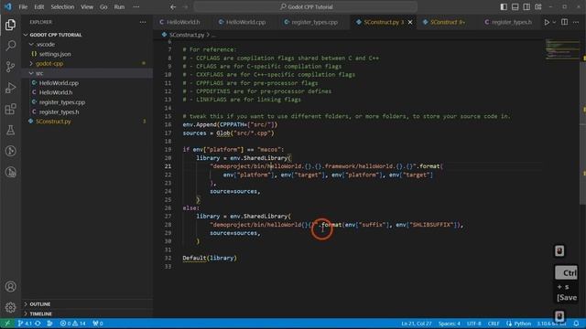Change end of line sequence CRLF
The height and width of the screenshot is (329, 586).
tap(494, 324)
